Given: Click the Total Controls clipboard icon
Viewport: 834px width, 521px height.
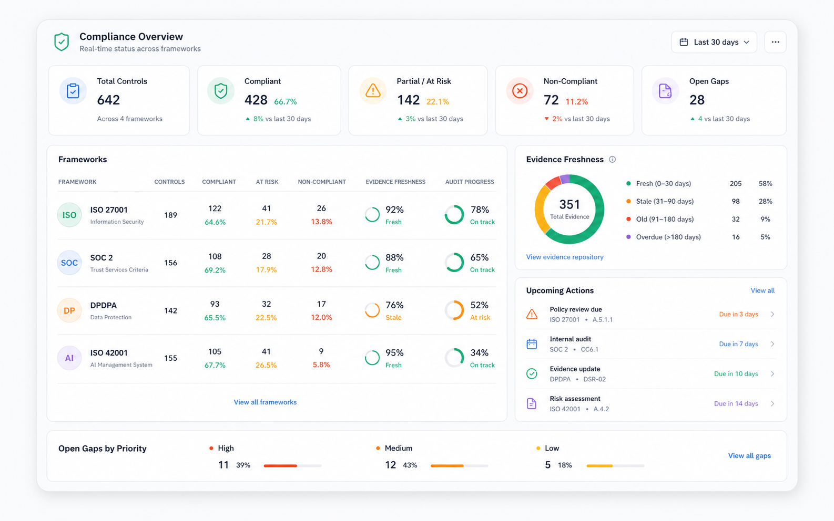Looking at the screenshot, I should click(73, 91).
